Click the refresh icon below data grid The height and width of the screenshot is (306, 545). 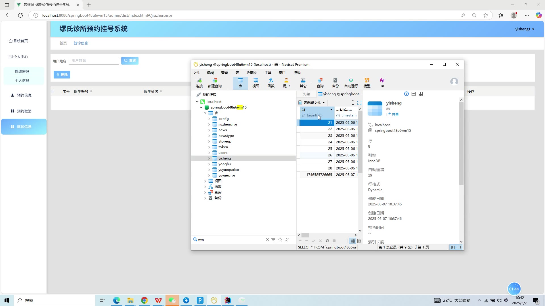(x=327, y=241)
